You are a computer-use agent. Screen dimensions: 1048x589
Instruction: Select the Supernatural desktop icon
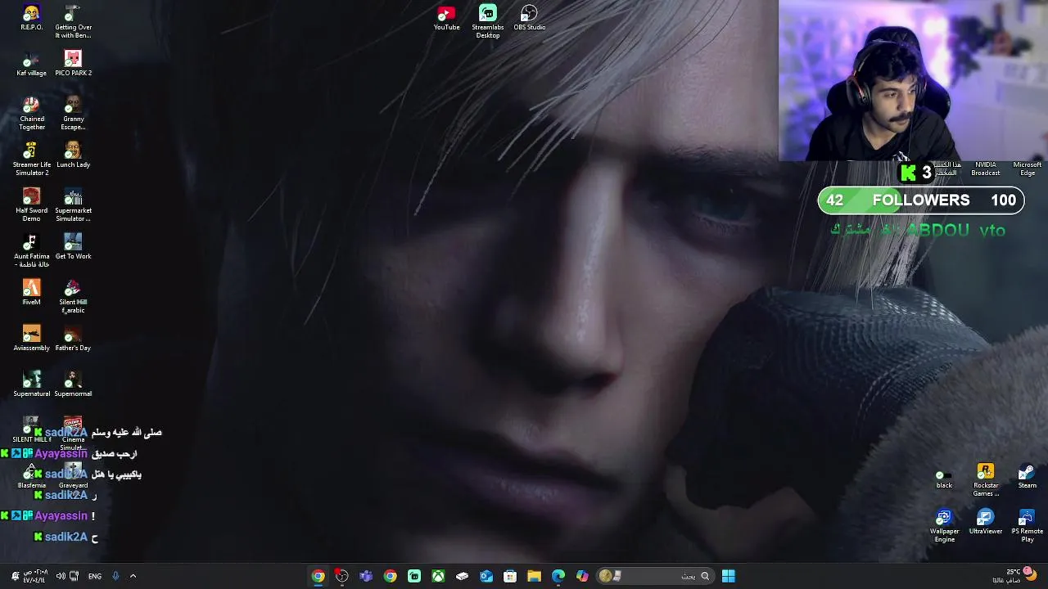point(31,384)
